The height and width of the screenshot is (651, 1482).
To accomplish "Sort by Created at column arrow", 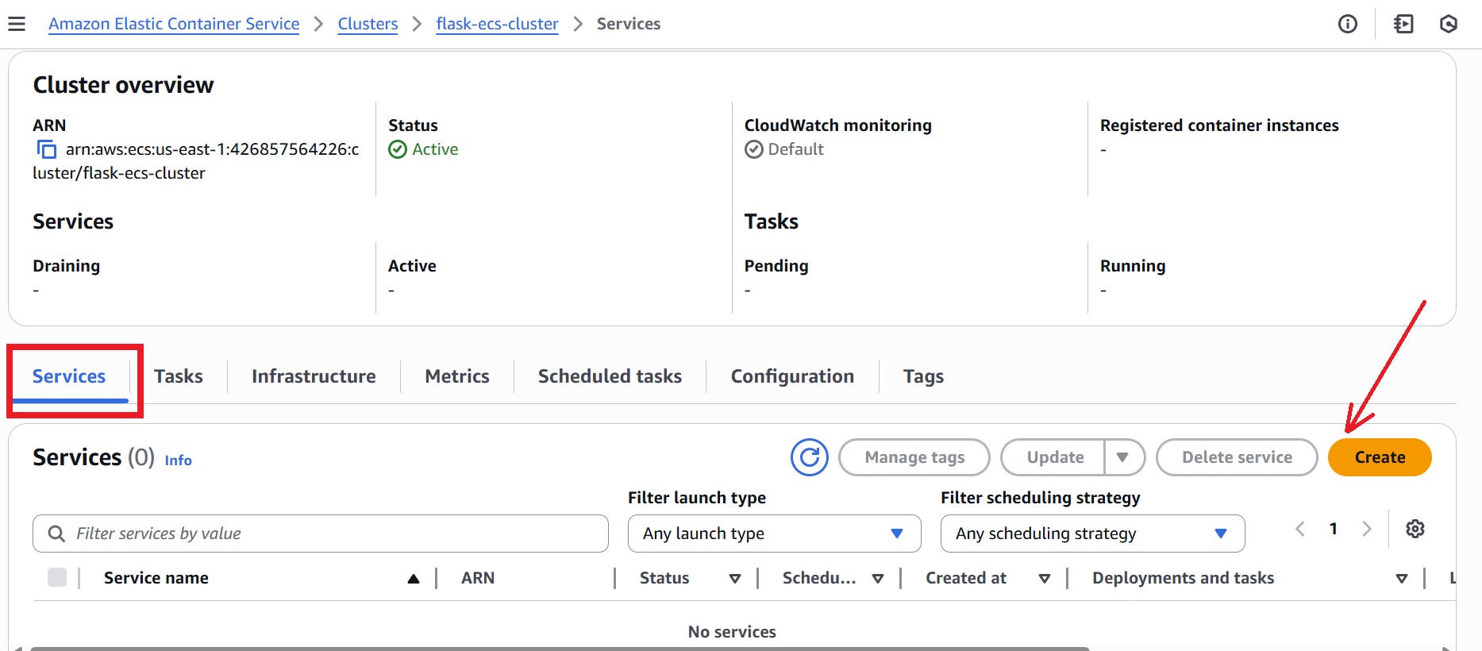I will (1045, 579).
